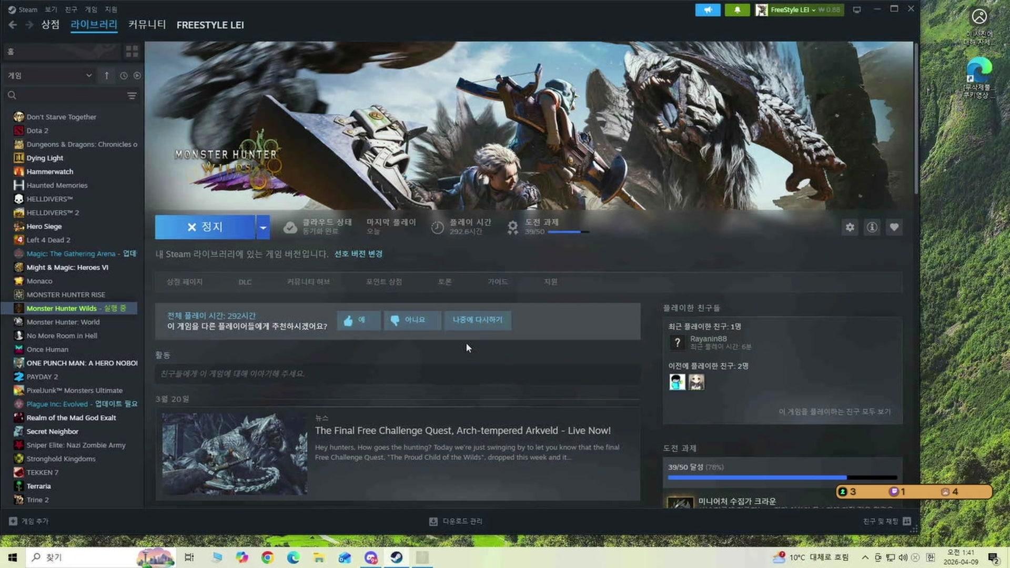Open the 보기 menu
This screenshot has width=1010, height=568.
[x=50, y=9]
